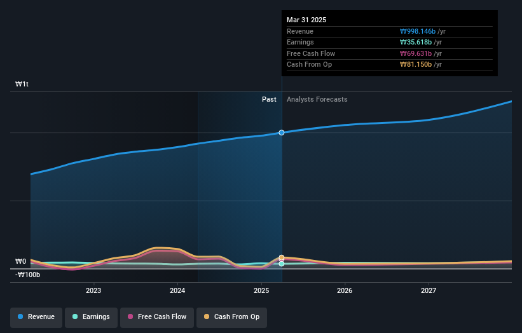Toggle the Cash From Op legend button

231,317
